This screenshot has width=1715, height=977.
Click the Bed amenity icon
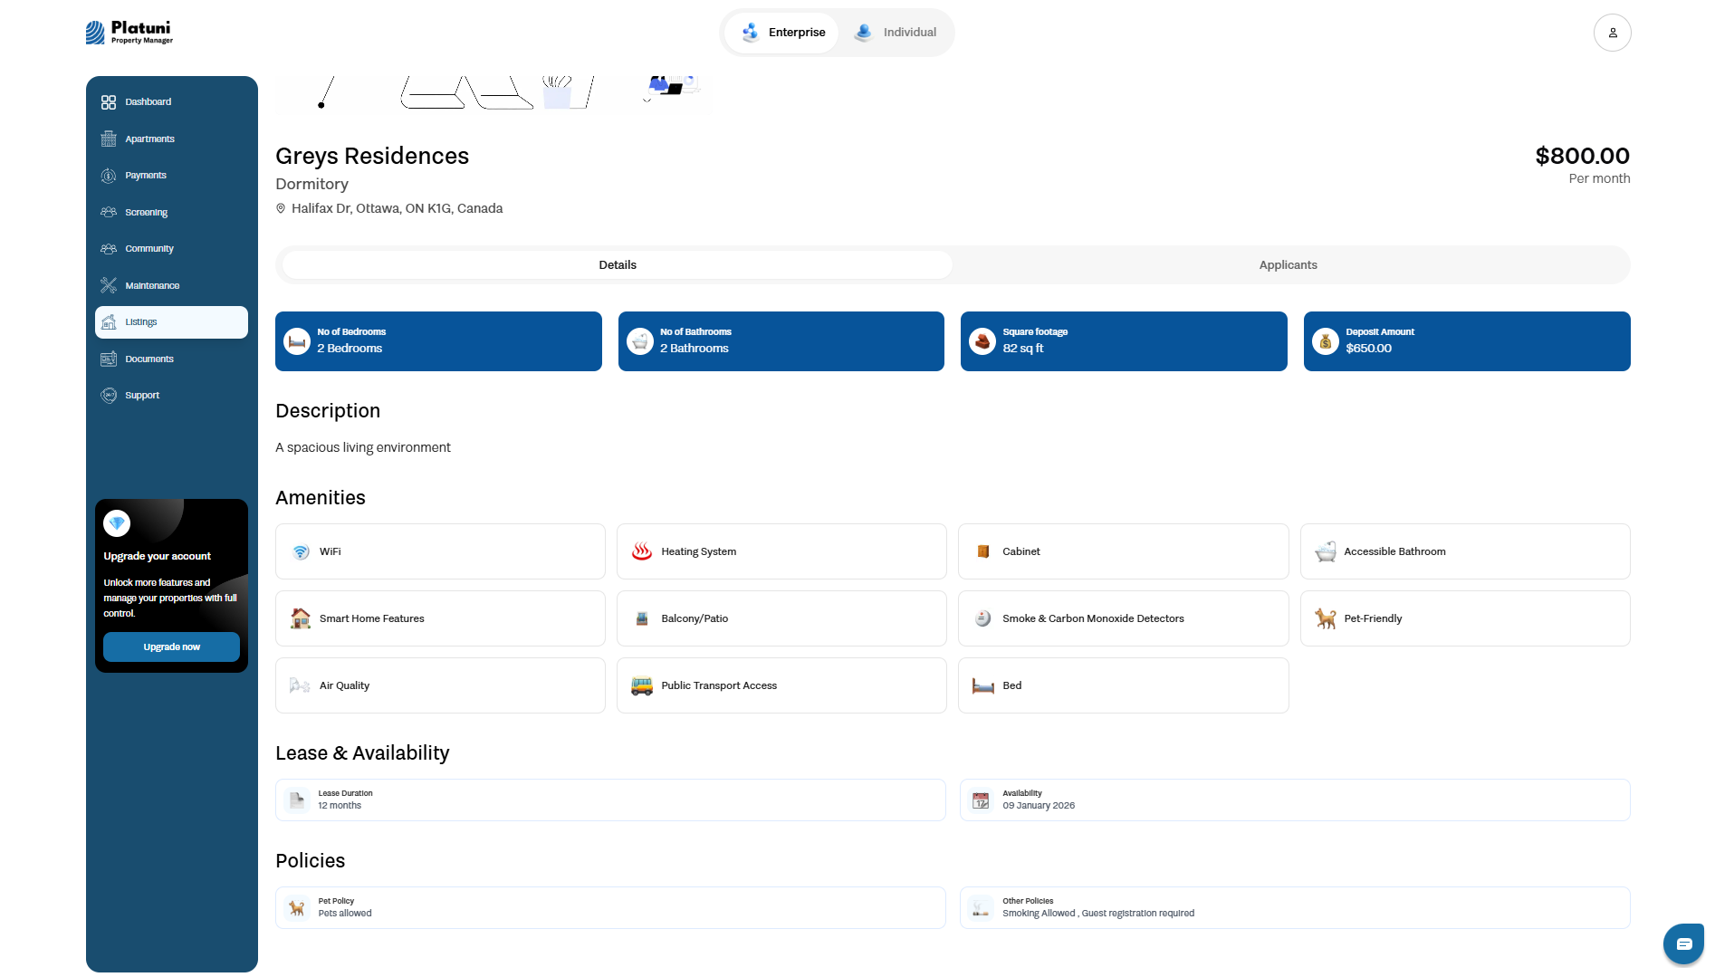983,686
